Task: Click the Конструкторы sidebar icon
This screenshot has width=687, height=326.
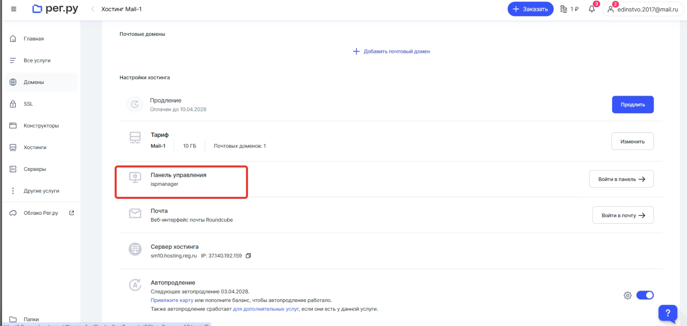Action: click(x=13, y=126)
